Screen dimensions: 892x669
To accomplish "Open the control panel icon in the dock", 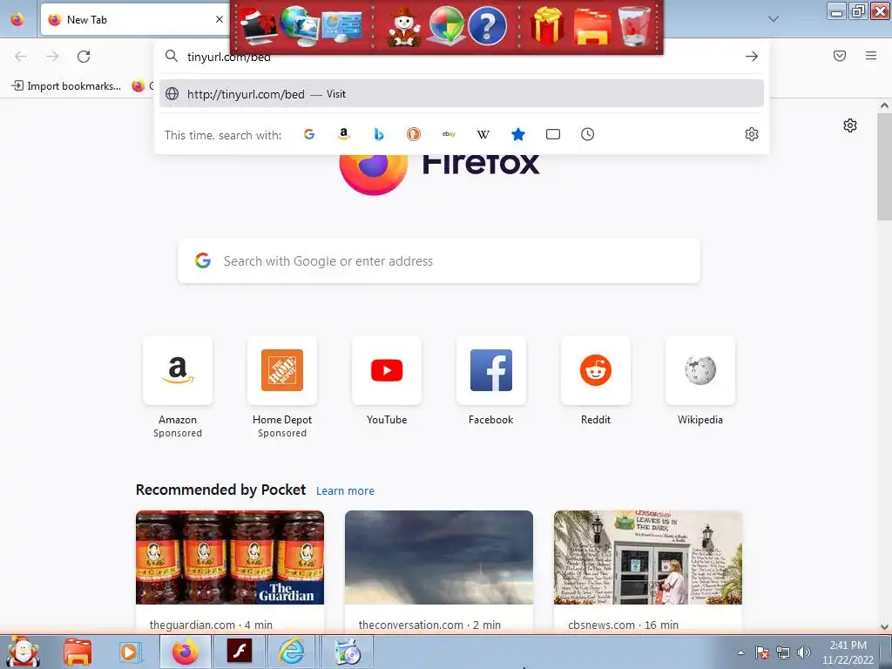I will point(341,27).
